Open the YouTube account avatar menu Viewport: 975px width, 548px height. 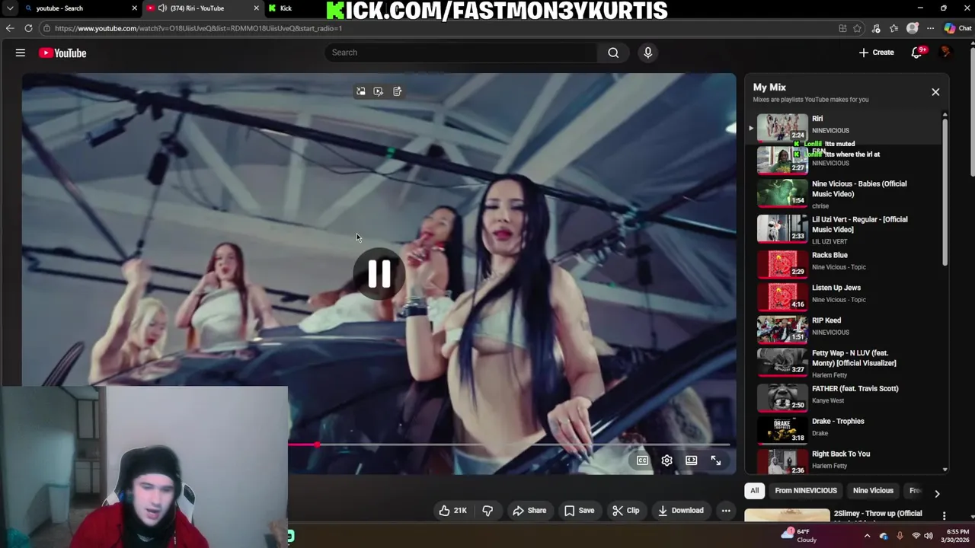coord(946,53)
